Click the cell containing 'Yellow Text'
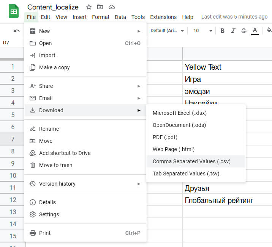Viewport: 272px width, 247px height. tap(228, 67)
